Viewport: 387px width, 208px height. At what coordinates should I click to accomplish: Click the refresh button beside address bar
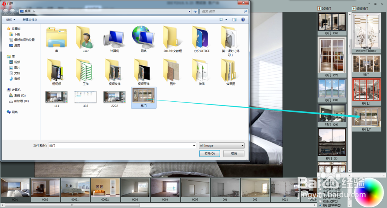click(x=195, y=11)
